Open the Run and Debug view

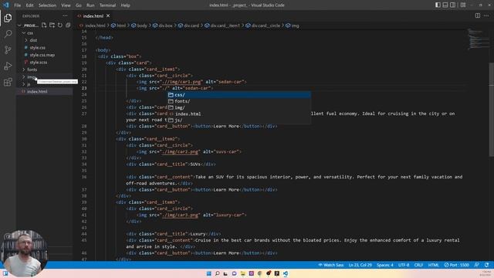pyautogui.click(x=8, y=66)
